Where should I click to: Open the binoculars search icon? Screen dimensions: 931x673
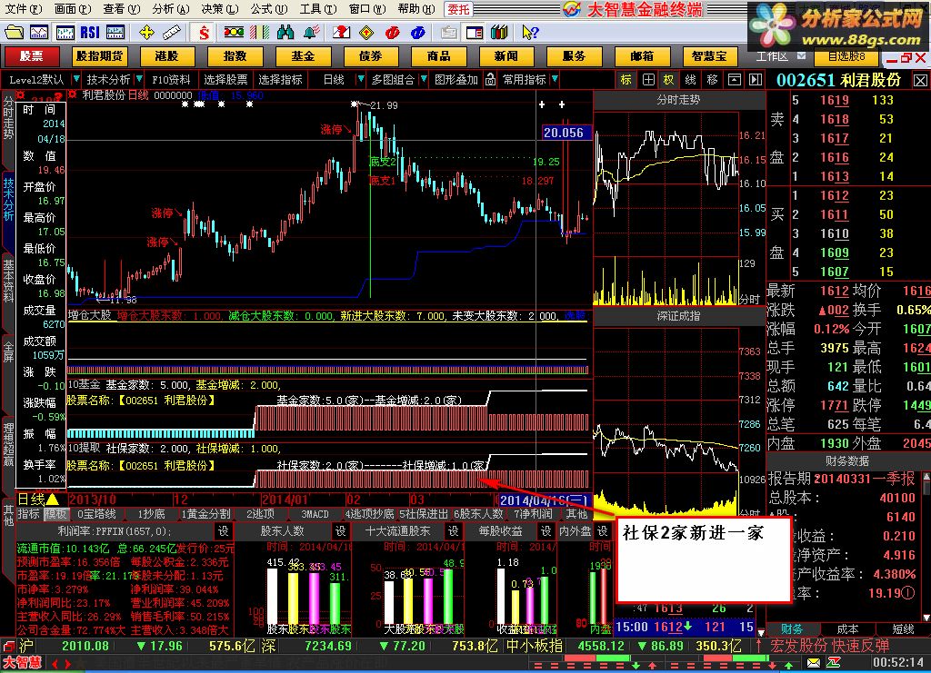285,32
